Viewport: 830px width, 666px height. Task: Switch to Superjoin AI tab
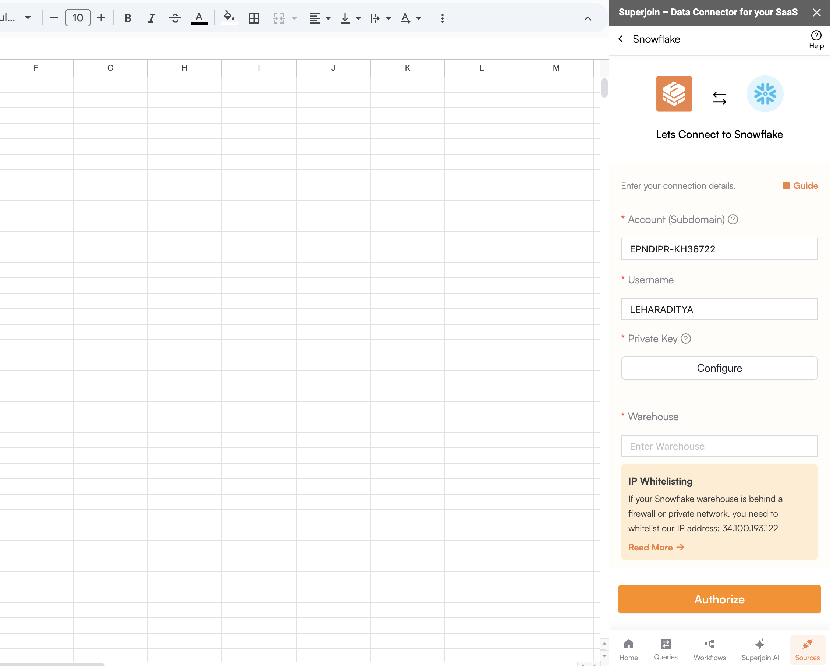pos(760,649)
